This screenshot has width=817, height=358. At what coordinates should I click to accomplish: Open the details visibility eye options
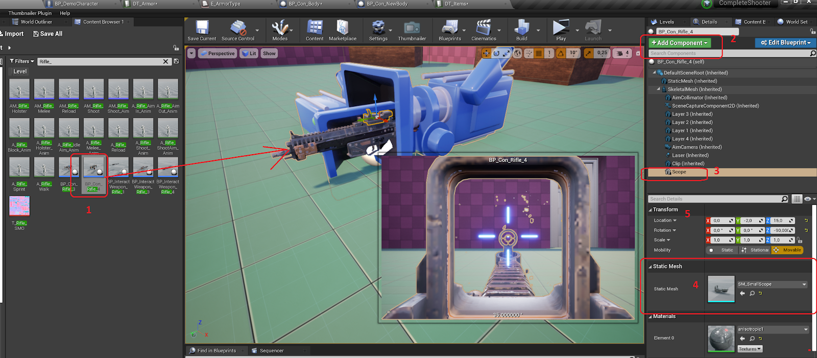click(x=809, y=199)
